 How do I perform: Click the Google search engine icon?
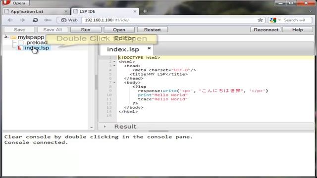(x=273, y=20)
